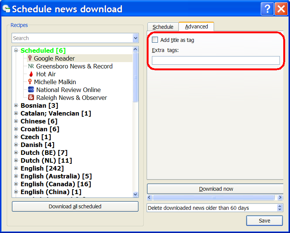This screenshot has height=233, width=290.
Task: Click the Raleigh News & Observer ampersand icon
Action: tap(31, 97)
